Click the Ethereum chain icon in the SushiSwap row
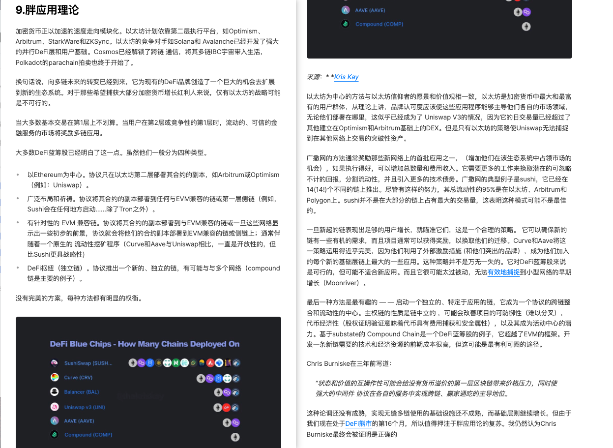613x448 pixels. coord(133,363)
